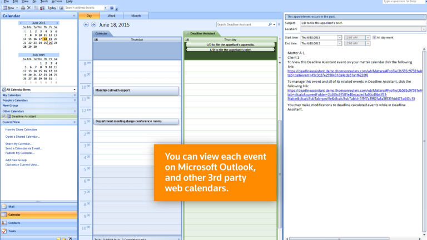Toggle the All day event checkbox
The width and height of the screenshot is (427, 240).
pyautogui.click(x=374, y=37)
